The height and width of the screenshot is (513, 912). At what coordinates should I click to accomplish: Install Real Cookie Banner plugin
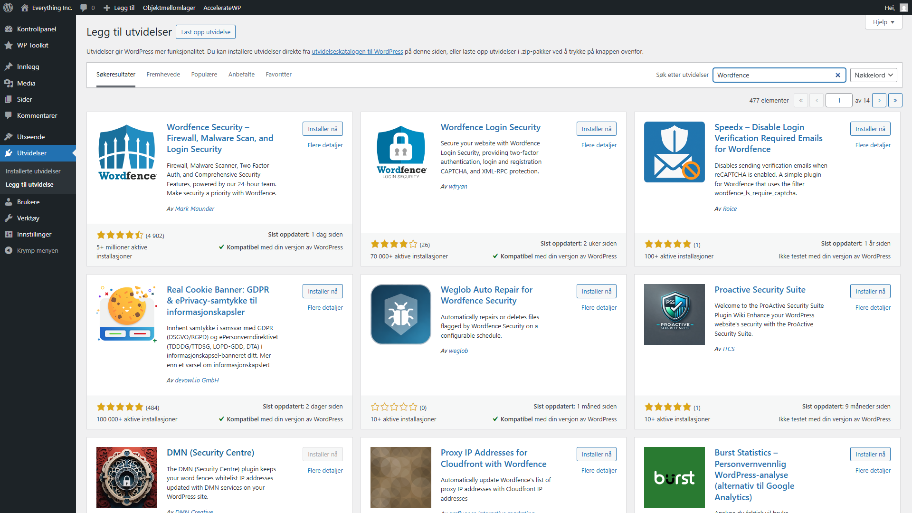(323, 291)
